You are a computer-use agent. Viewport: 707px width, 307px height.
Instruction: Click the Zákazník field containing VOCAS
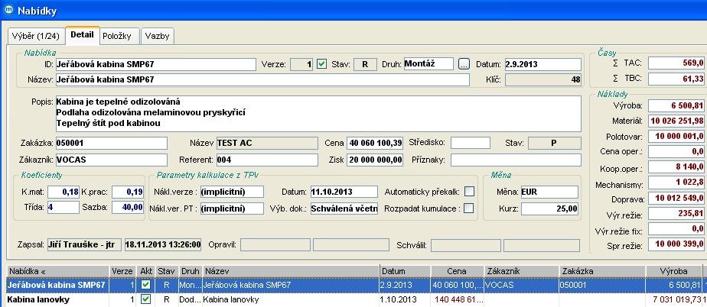pos(111,160)
